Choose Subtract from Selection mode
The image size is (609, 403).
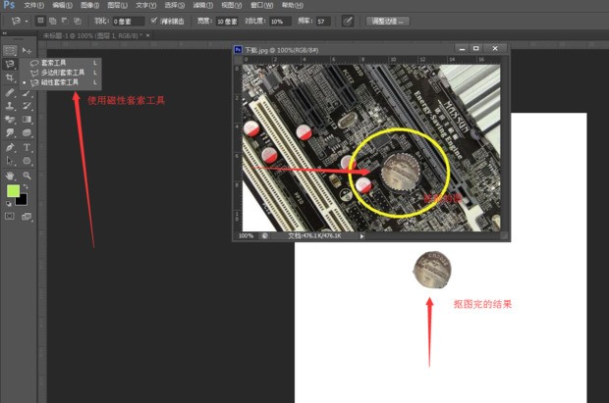coord(65,21)
